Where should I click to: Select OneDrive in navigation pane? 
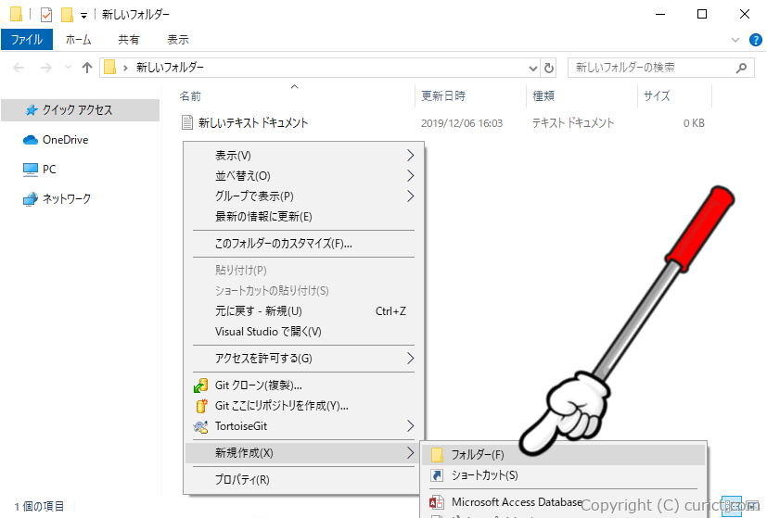(65, 140)
